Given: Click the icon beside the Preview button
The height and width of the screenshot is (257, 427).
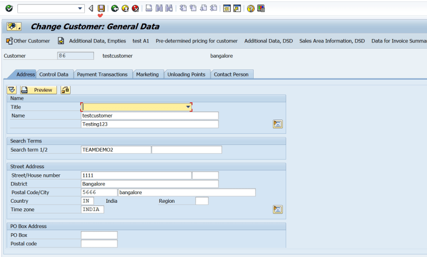Looking at the screenshot, I should pyautogui.click(x=66, y=90).
